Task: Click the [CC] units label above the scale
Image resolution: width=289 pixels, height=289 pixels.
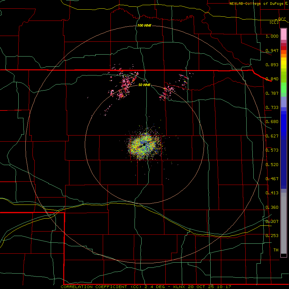Action: click(274, 22)
